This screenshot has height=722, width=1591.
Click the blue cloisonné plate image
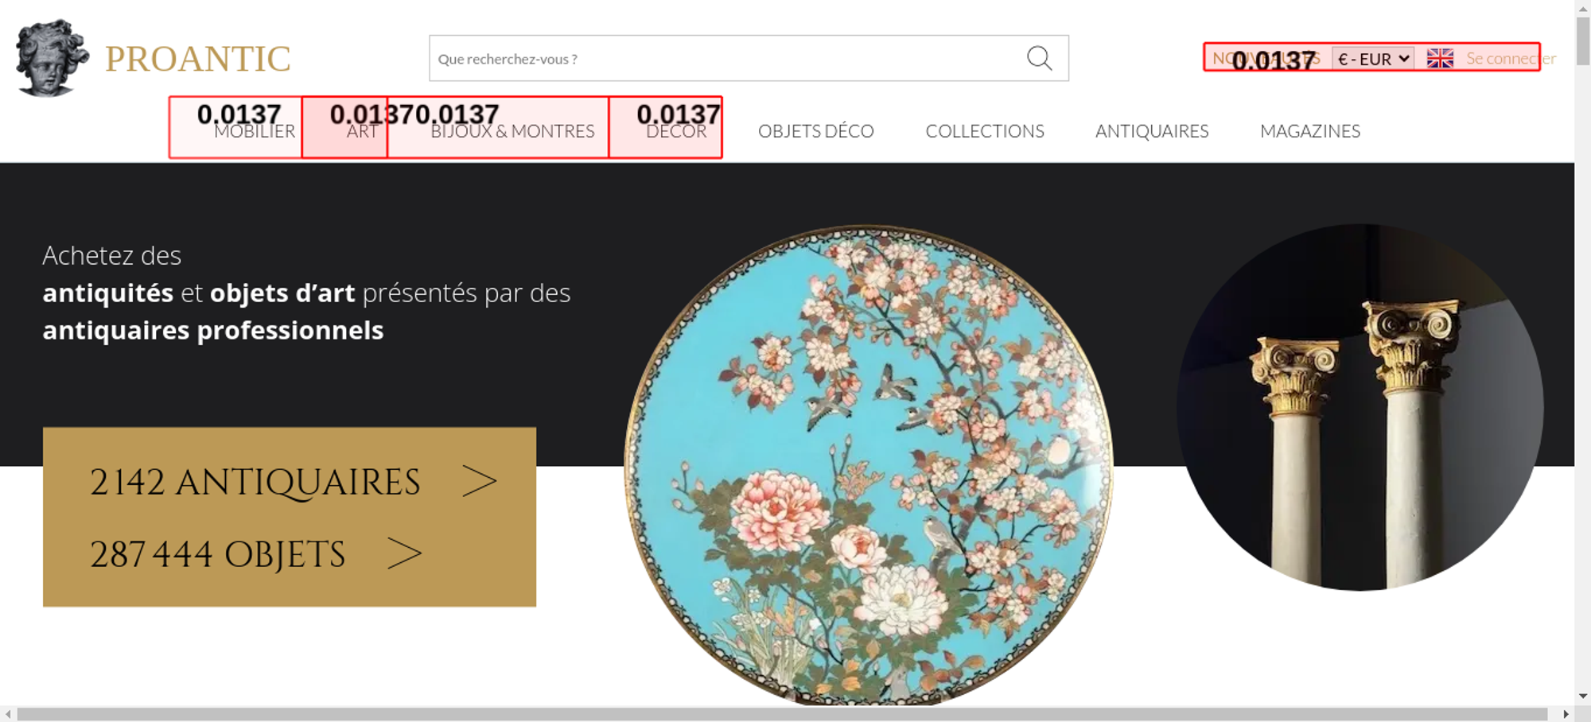(x=868, y=466)
